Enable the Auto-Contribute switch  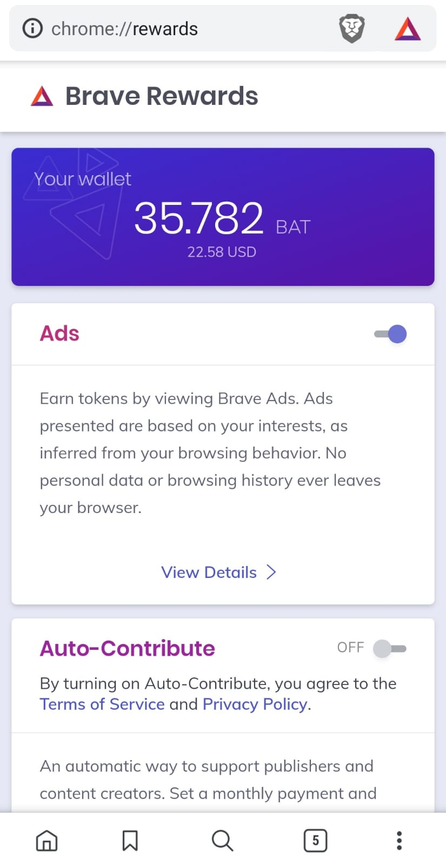point(390,648)
